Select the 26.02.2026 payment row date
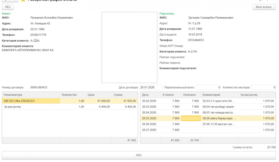This screenshot has height=162, width=279. click(149, 101)
